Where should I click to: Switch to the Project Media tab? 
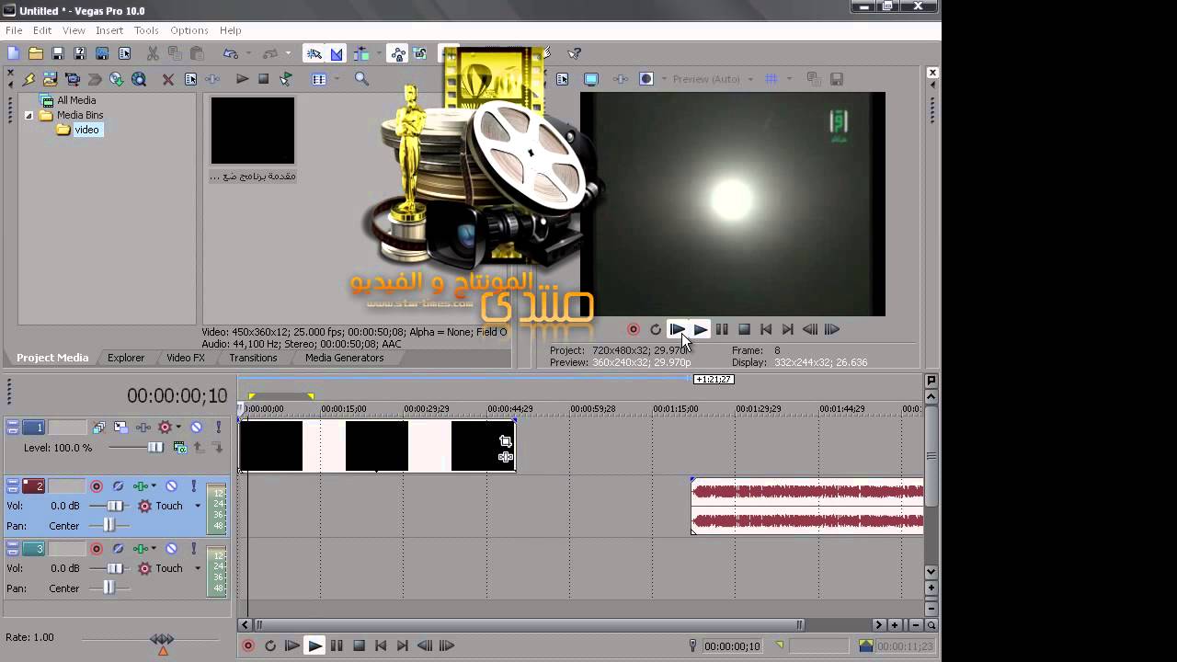pos(52,358)
